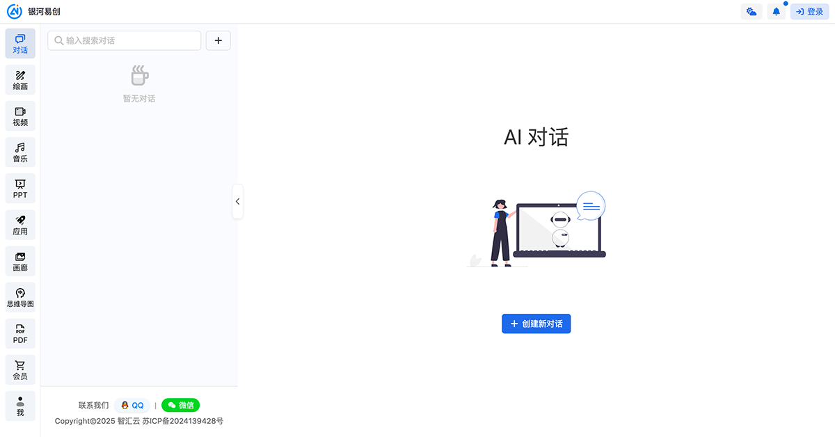This screenshot has height=437, width=835.
Task: Browse the 画廊 gallery
Action: [20, 260]
